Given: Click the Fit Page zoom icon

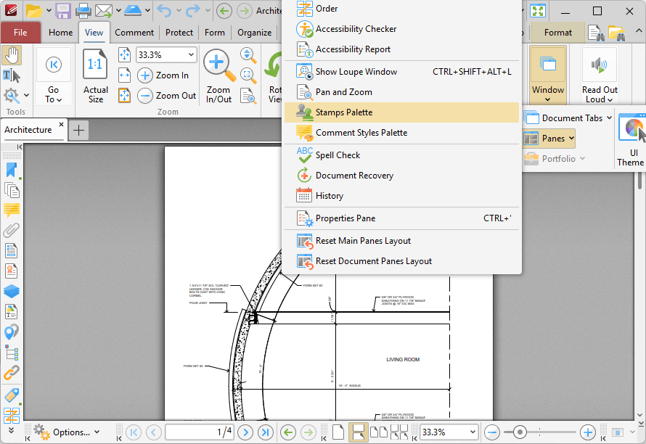Looking at the screenshot, I should click(x=124, y=55).
